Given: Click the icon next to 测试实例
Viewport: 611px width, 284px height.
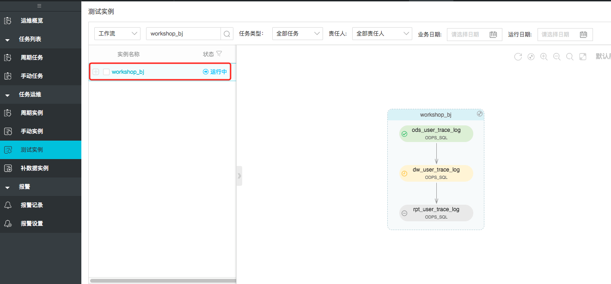Looking at the screenshot, I should click(x=7, y=150).
